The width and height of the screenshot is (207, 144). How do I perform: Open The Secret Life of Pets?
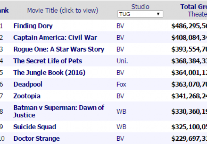click(48, 61)
